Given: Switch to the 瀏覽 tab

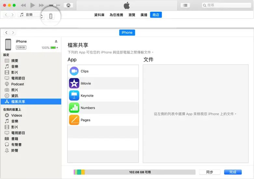Looking at the screenshot, I should click(x=132, y=15).
